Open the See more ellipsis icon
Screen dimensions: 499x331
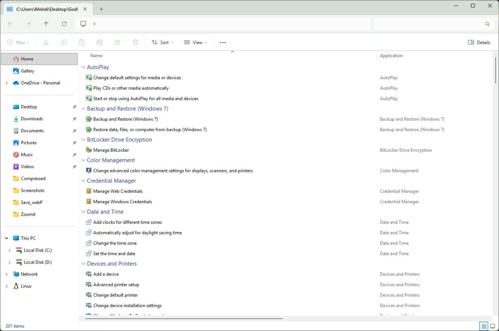223,42
